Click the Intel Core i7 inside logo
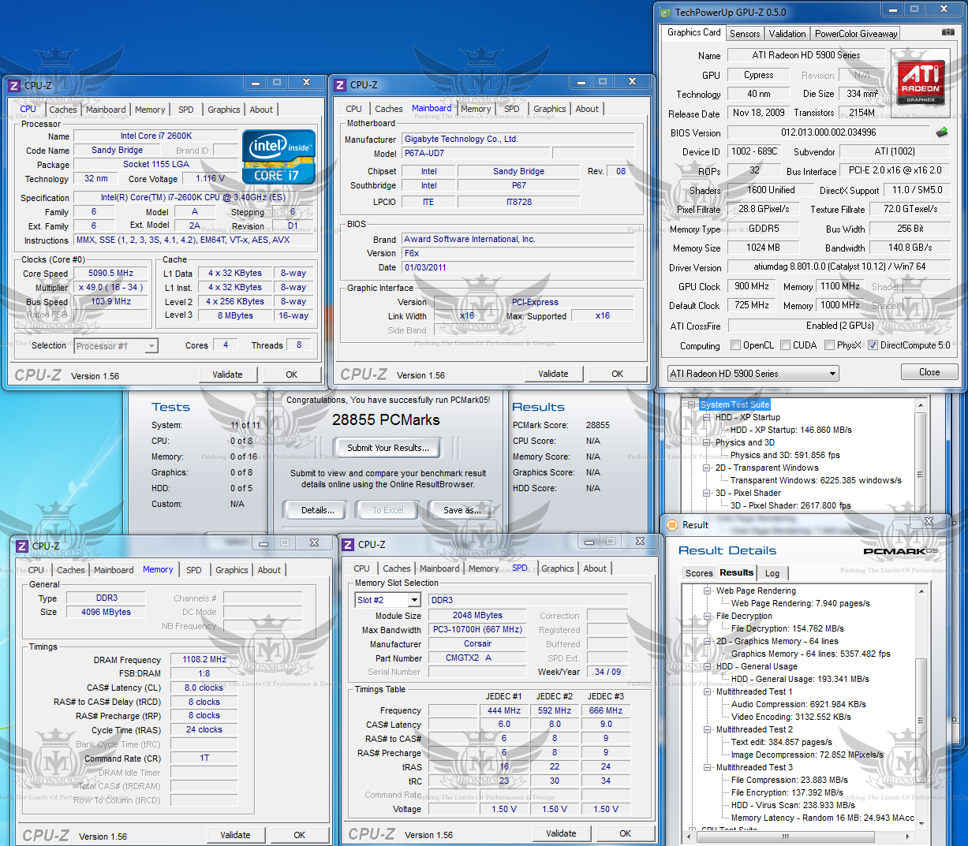The width and height of the screenshot is (968, 846). (x=278, y=157)
